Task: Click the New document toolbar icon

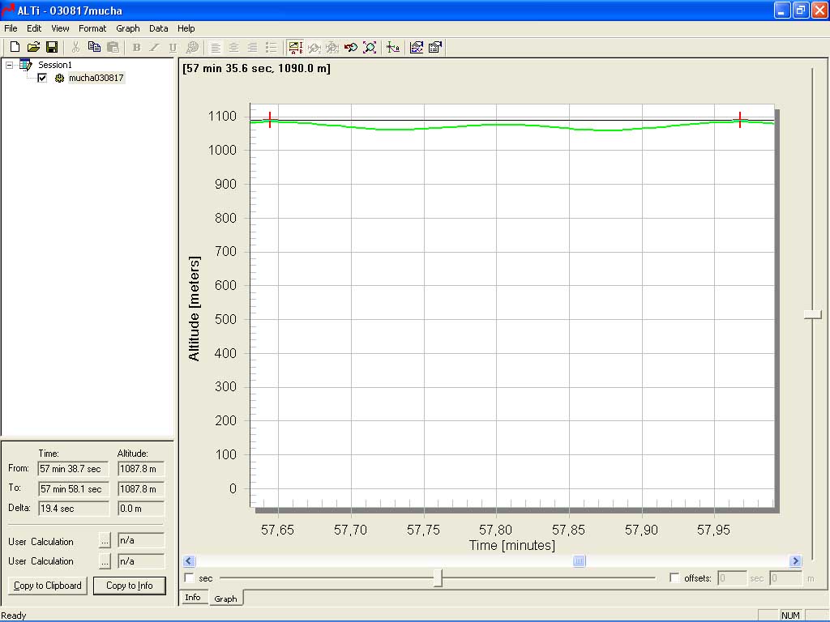Action: click(x=15, y=47)
